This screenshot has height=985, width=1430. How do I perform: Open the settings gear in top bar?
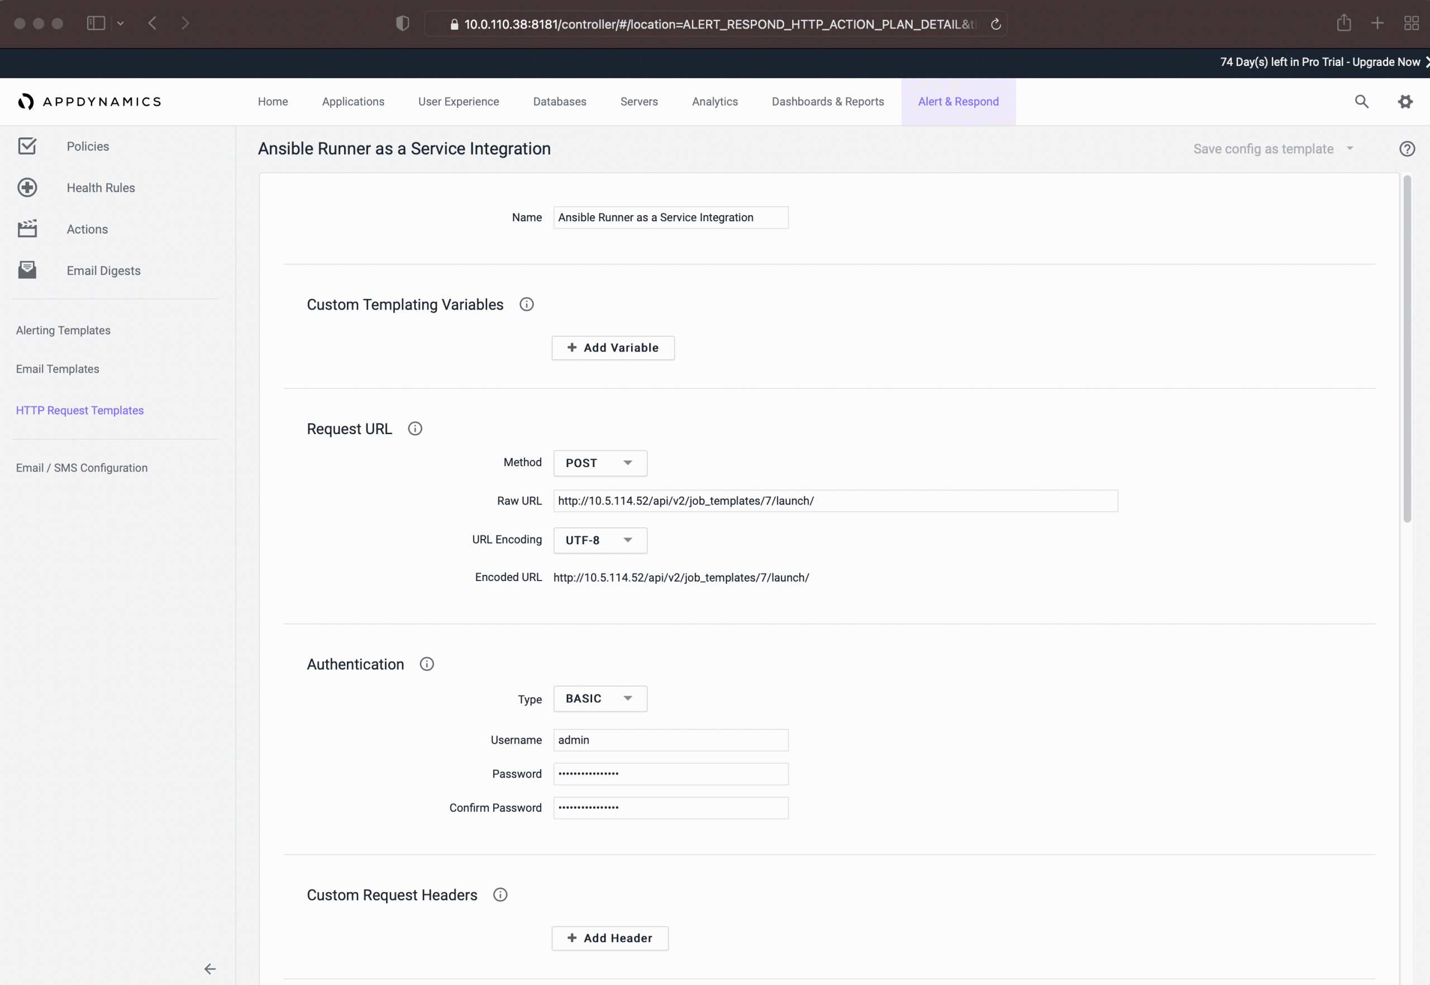point(1405,102)
